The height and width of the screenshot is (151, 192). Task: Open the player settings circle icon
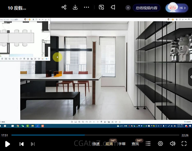coord(160,144)
